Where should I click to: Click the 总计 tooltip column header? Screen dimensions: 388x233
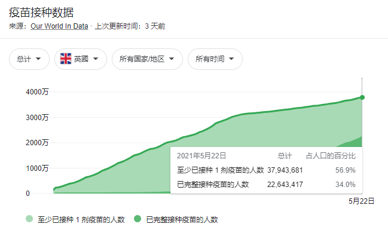coord(285,156)
